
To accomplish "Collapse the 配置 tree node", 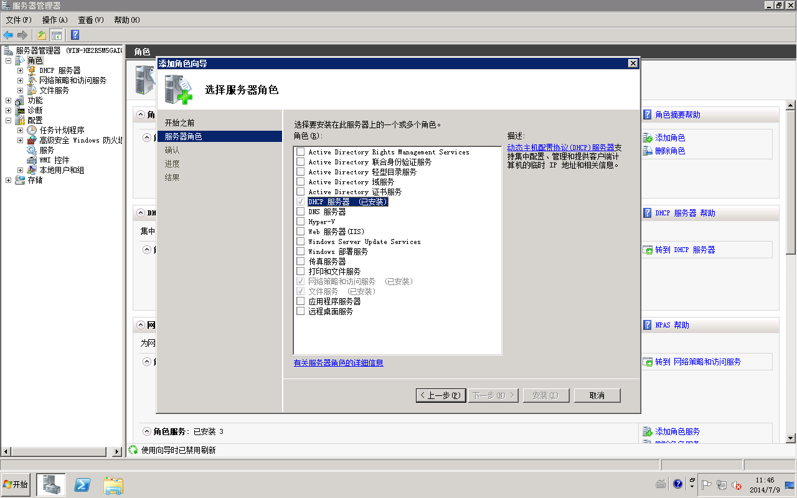I will click(8, 120).
